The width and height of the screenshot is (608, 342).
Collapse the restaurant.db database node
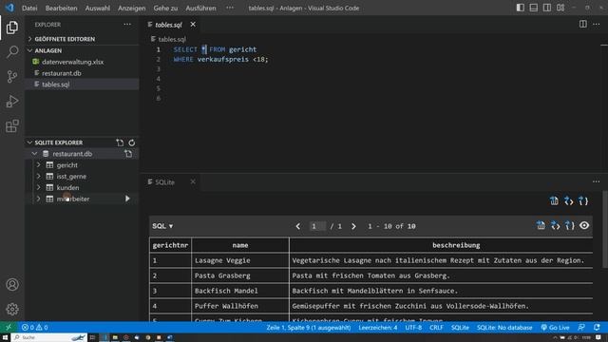(x=35, y=154)
